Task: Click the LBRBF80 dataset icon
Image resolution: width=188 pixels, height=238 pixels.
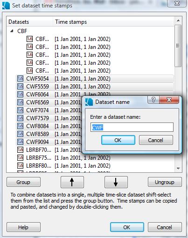Action: point(20,166)
